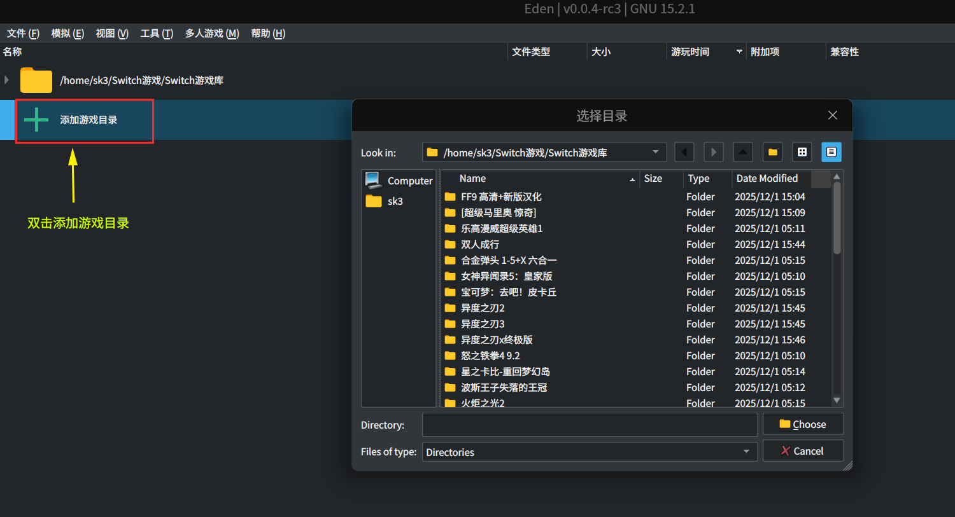Image resolution: width=955 pixels, height=517 pixels.
Task: Create a new folder
Action: 773,152
